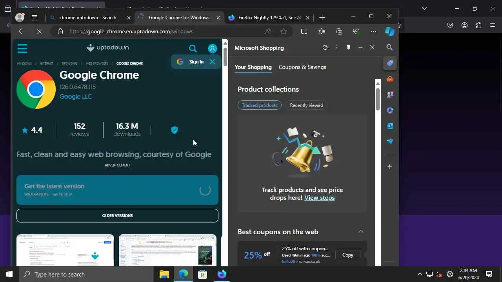Open Edge Browser essentials

tap(356, 31)
